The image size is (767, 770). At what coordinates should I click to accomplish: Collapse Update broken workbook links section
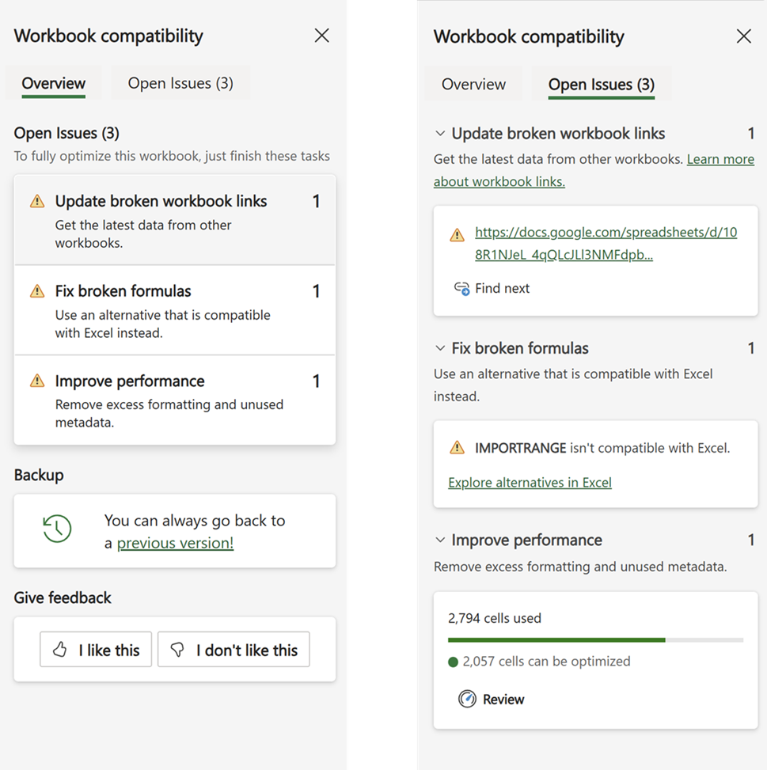tap(440, 134)
